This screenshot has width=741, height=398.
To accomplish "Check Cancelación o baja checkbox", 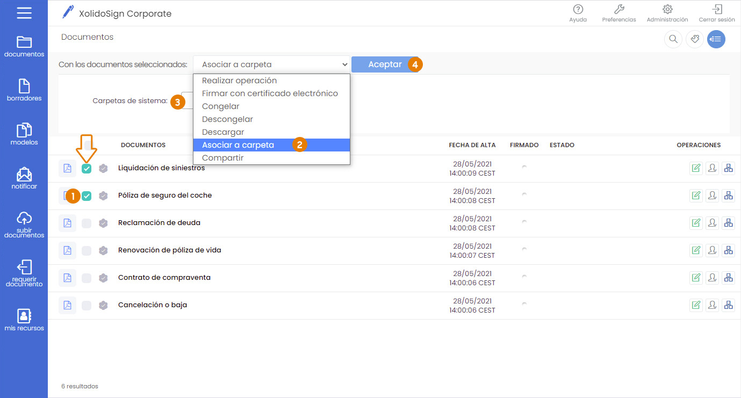I will point(87,305).
